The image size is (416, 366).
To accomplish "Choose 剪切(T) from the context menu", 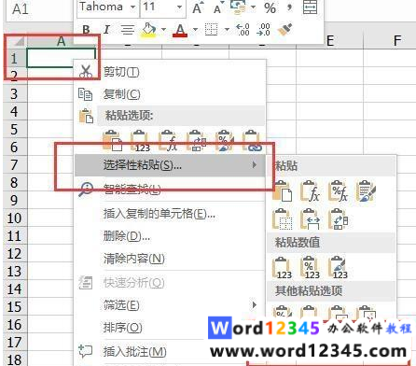I will (170, 72).
